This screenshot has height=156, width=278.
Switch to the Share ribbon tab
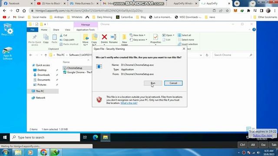click(x=56, y=30)
